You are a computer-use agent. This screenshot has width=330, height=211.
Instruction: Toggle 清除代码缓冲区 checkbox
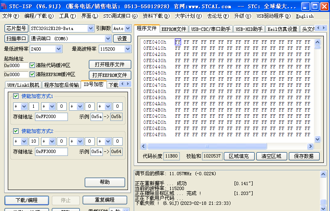[32, 65]
